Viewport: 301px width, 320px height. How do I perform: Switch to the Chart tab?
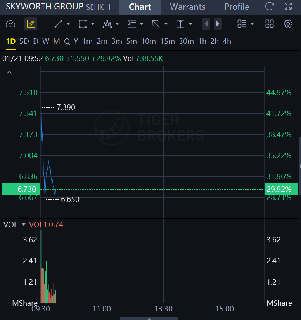[140, 7]
